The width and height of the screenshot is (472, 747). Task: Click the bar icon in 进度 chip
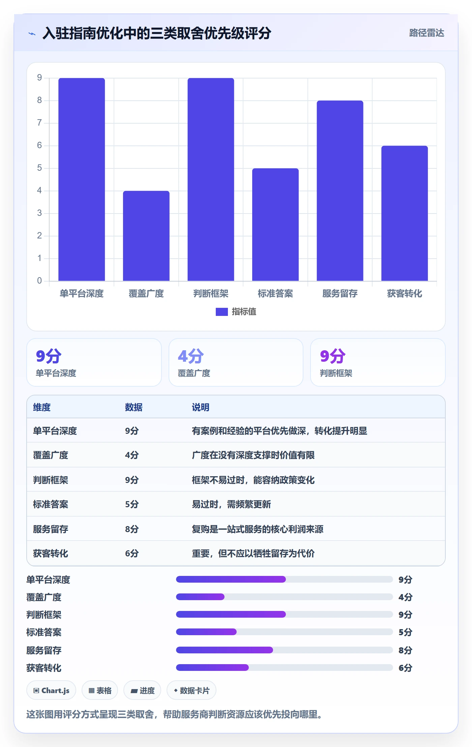pos(134,691)
